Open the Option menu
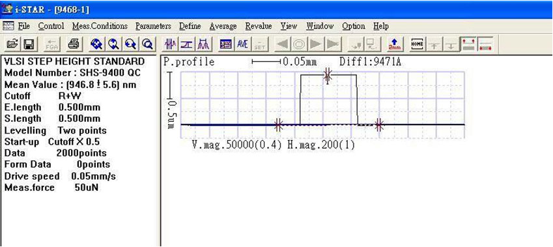Screen dimensions: 553x247 pyautogui.click(x=354, y=26)
